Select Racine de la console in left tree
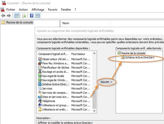Viewport: 164px width, 124px height. click(20, 22)
